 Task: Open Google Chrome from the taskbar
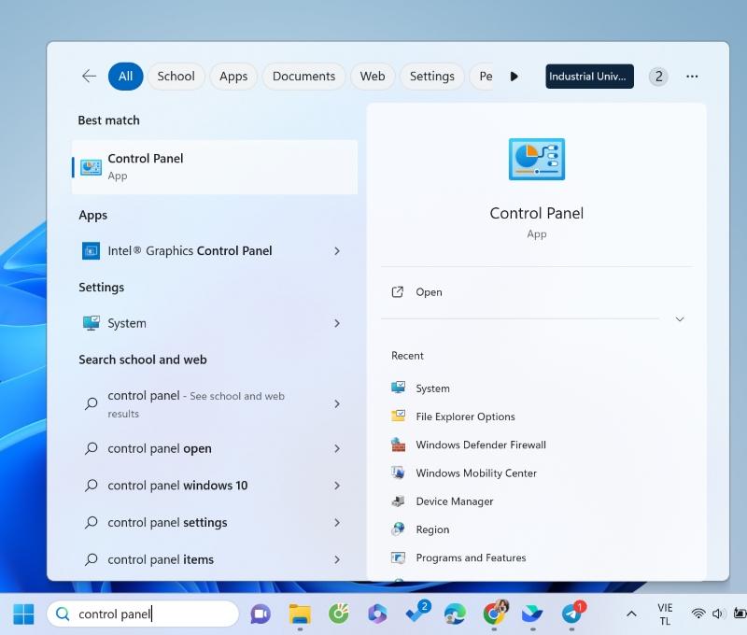coord(495,614)
